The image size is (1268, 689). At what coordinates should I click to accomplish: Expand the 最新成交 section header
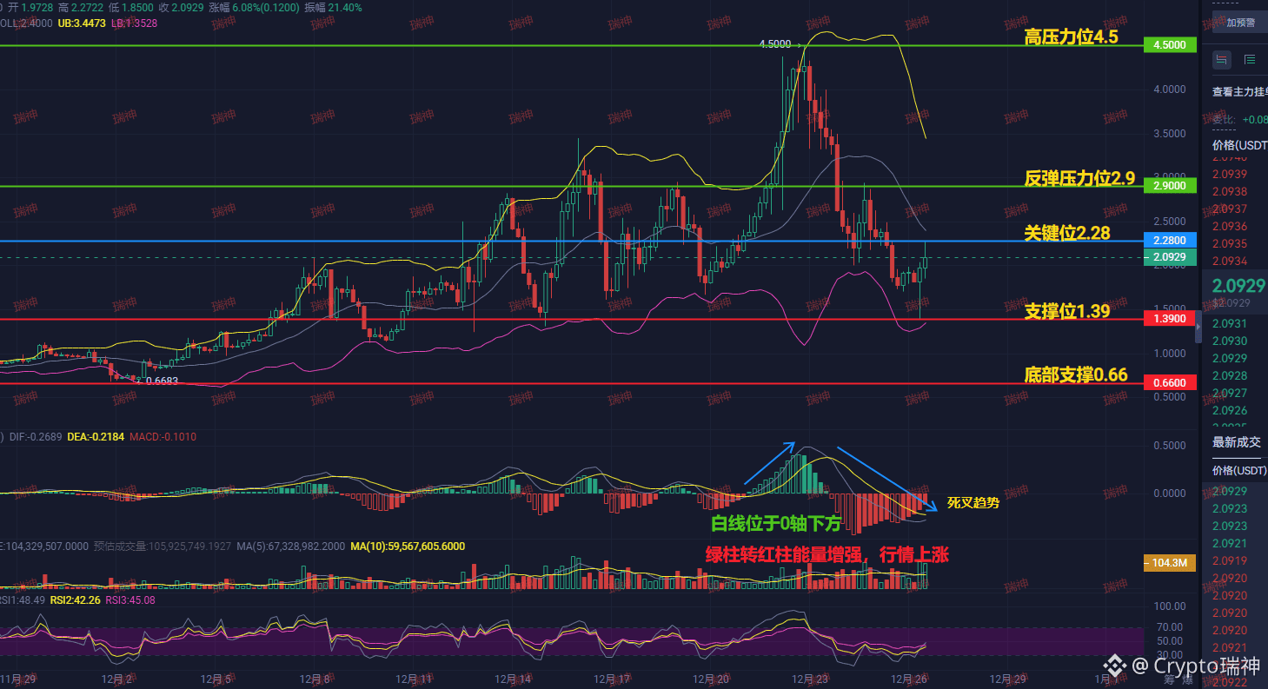(x=1236, y=442)
